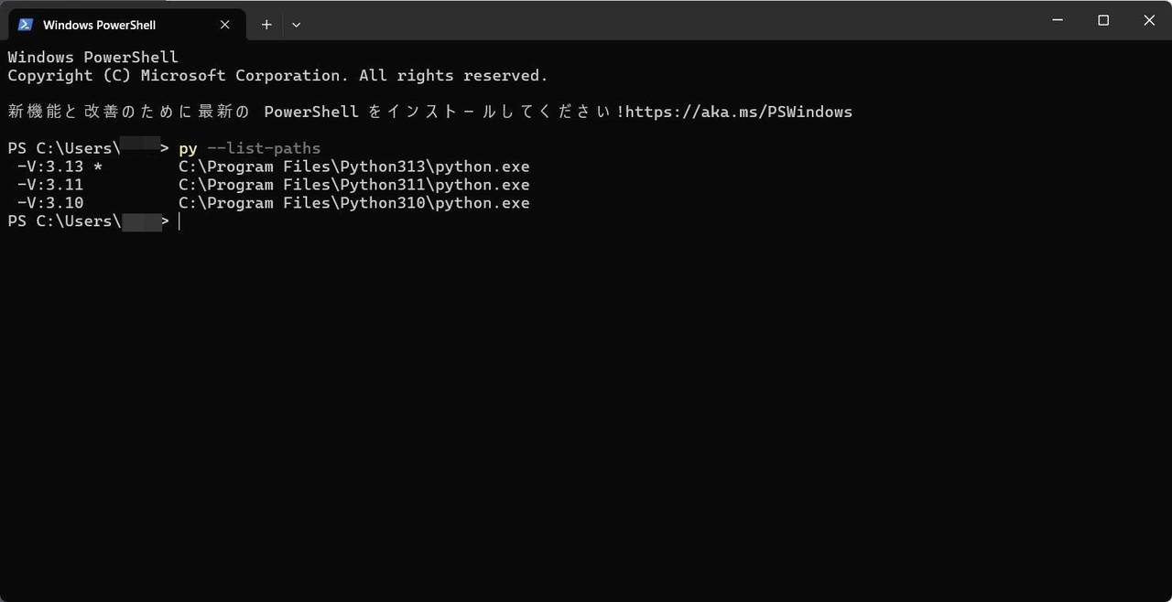Click the Copyright Microsoft Corporation line
Screen dimensions: 1172x602
(277, 75)
